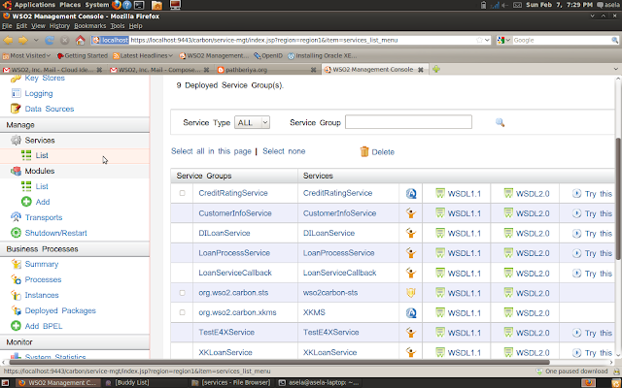622x388 pixels.
Task: Open the Firefox File menu
Action: point(7,26)
